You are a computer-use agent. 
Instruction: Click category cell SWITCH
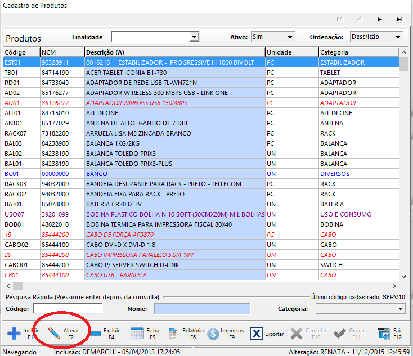tap(359, 265)
